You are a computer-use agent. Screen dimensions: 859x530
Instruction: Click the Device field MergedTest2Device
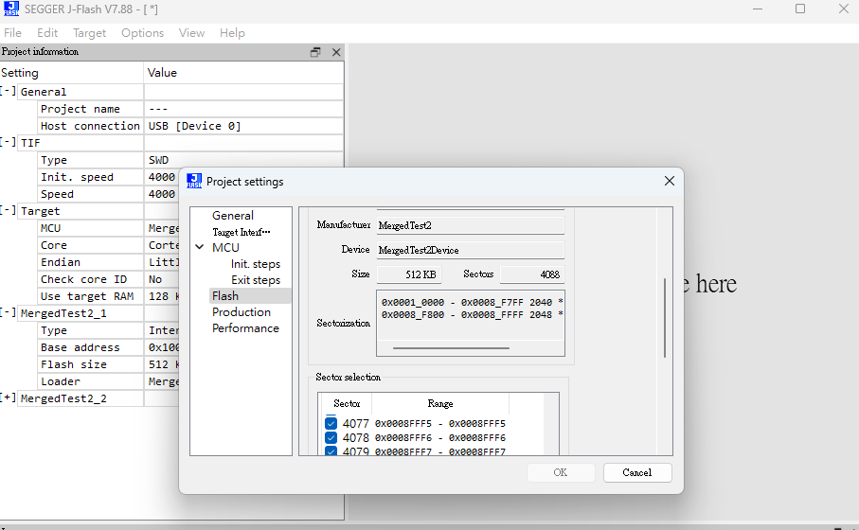tap(471, 250)
